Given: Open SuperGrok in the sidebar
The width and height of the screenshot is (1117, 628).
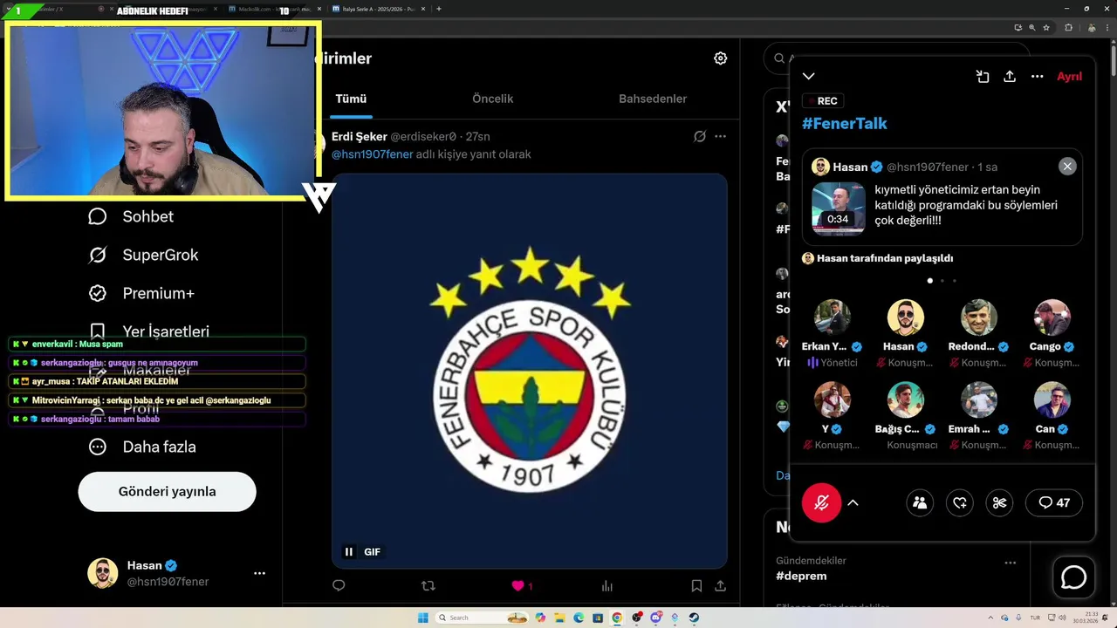Looking at the screenshot, I should click(143, 255).
